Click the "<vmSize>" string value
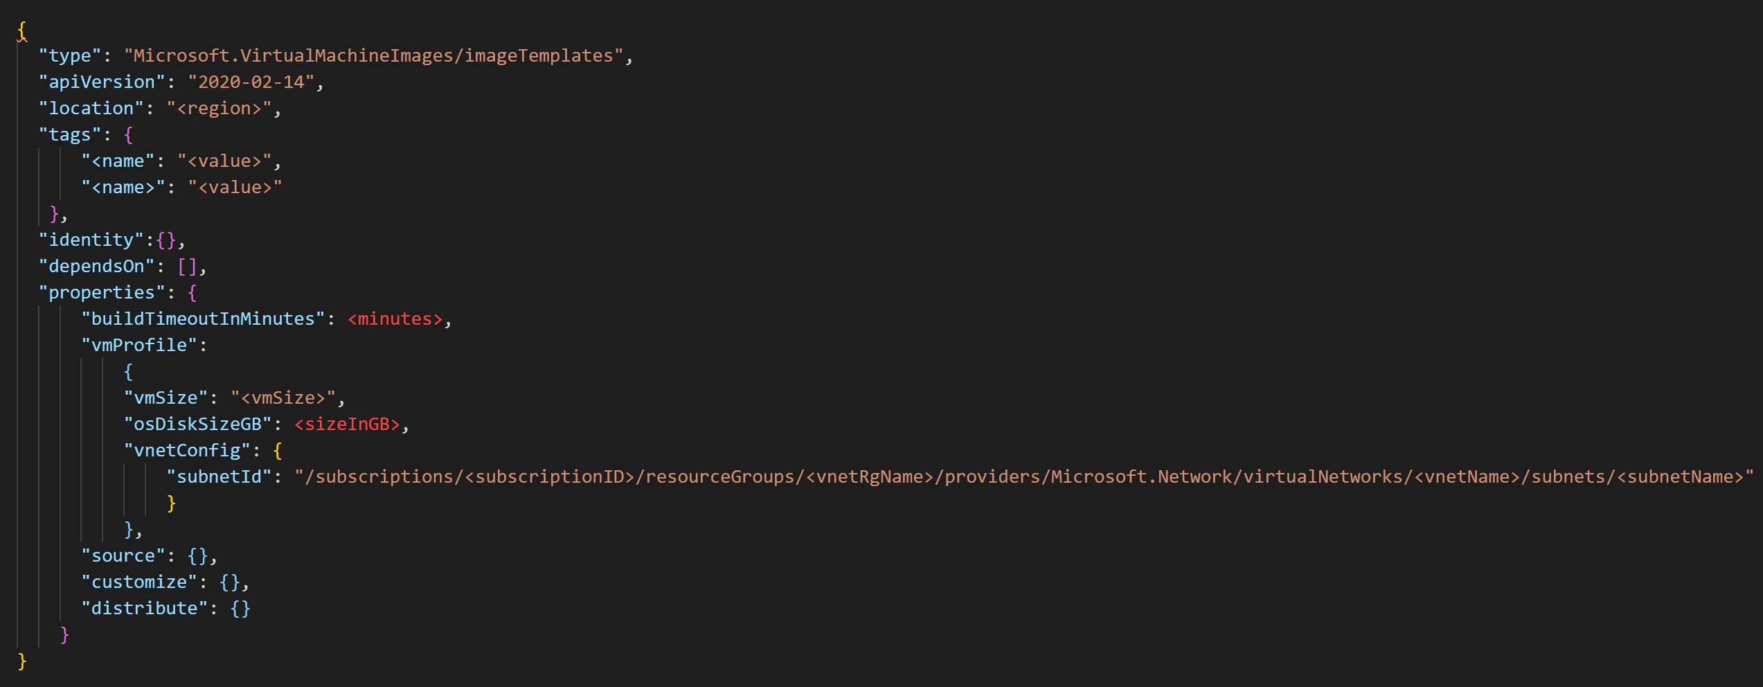 click(x=283, y=398)
